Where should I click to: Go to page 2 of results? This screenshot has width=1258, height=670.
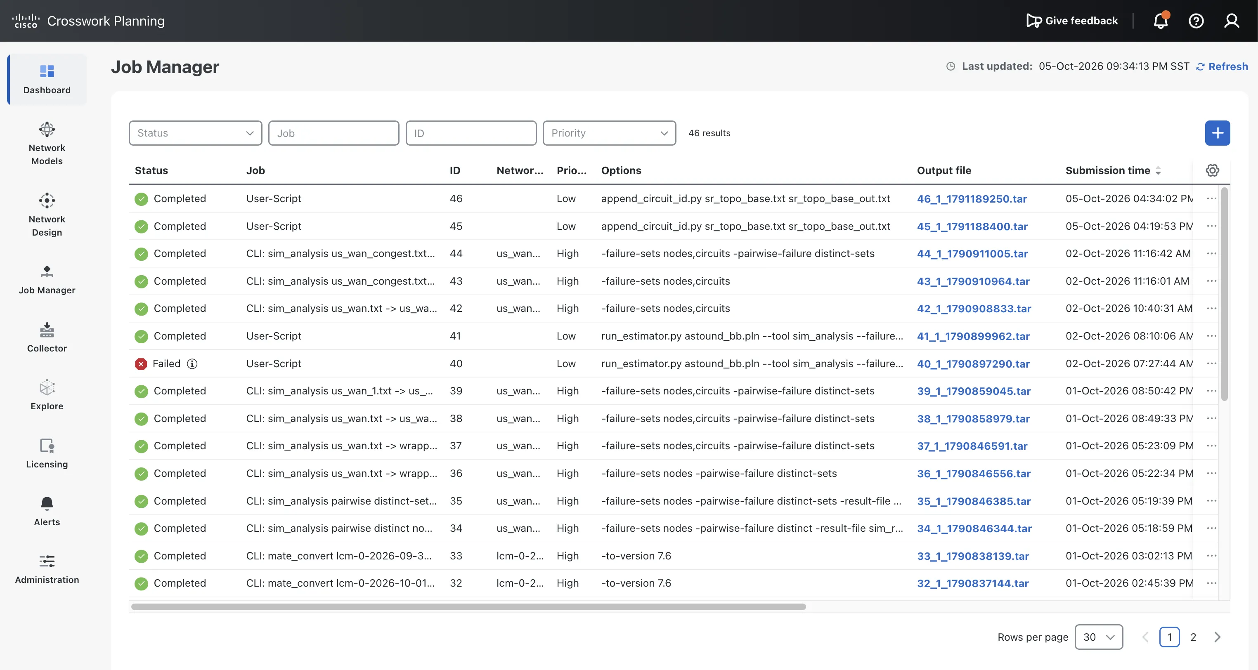pos(1193,637)
